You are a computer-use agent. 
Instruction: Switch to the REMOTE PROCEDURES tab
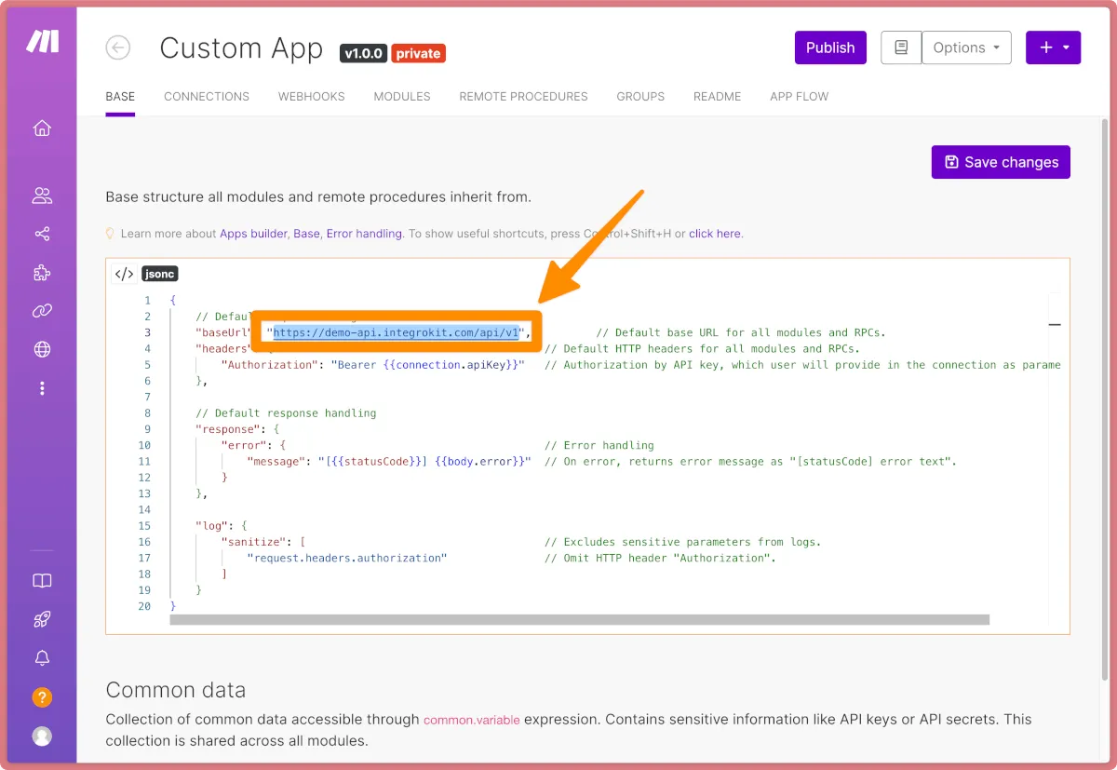pyautogui.click(x=523, y=97)
